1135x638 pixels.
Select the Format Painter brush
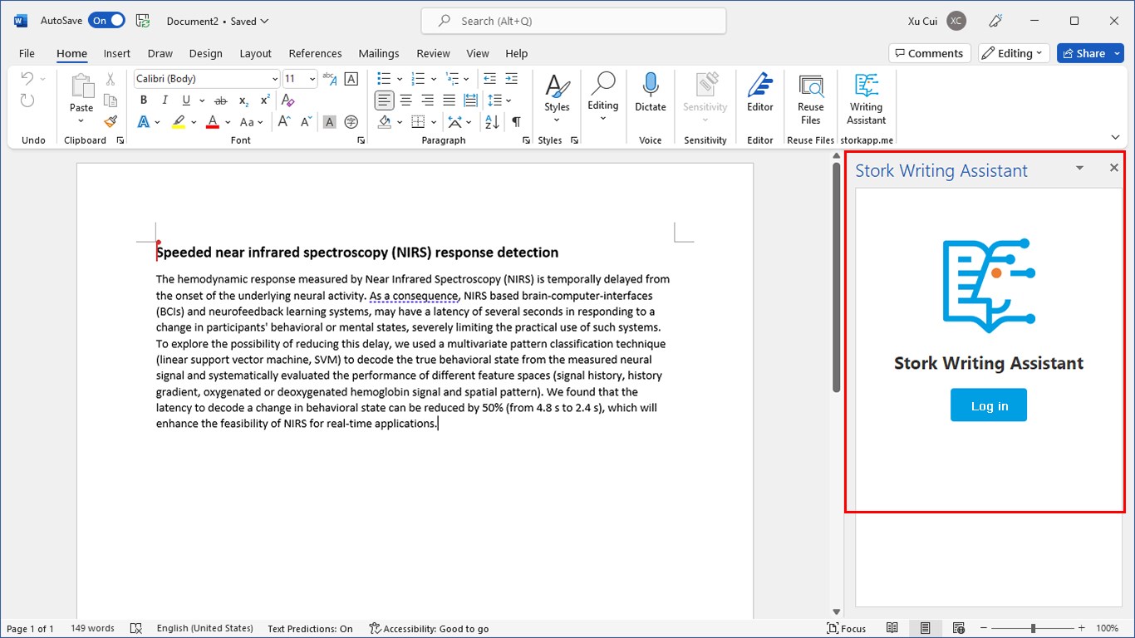(111, 121)
